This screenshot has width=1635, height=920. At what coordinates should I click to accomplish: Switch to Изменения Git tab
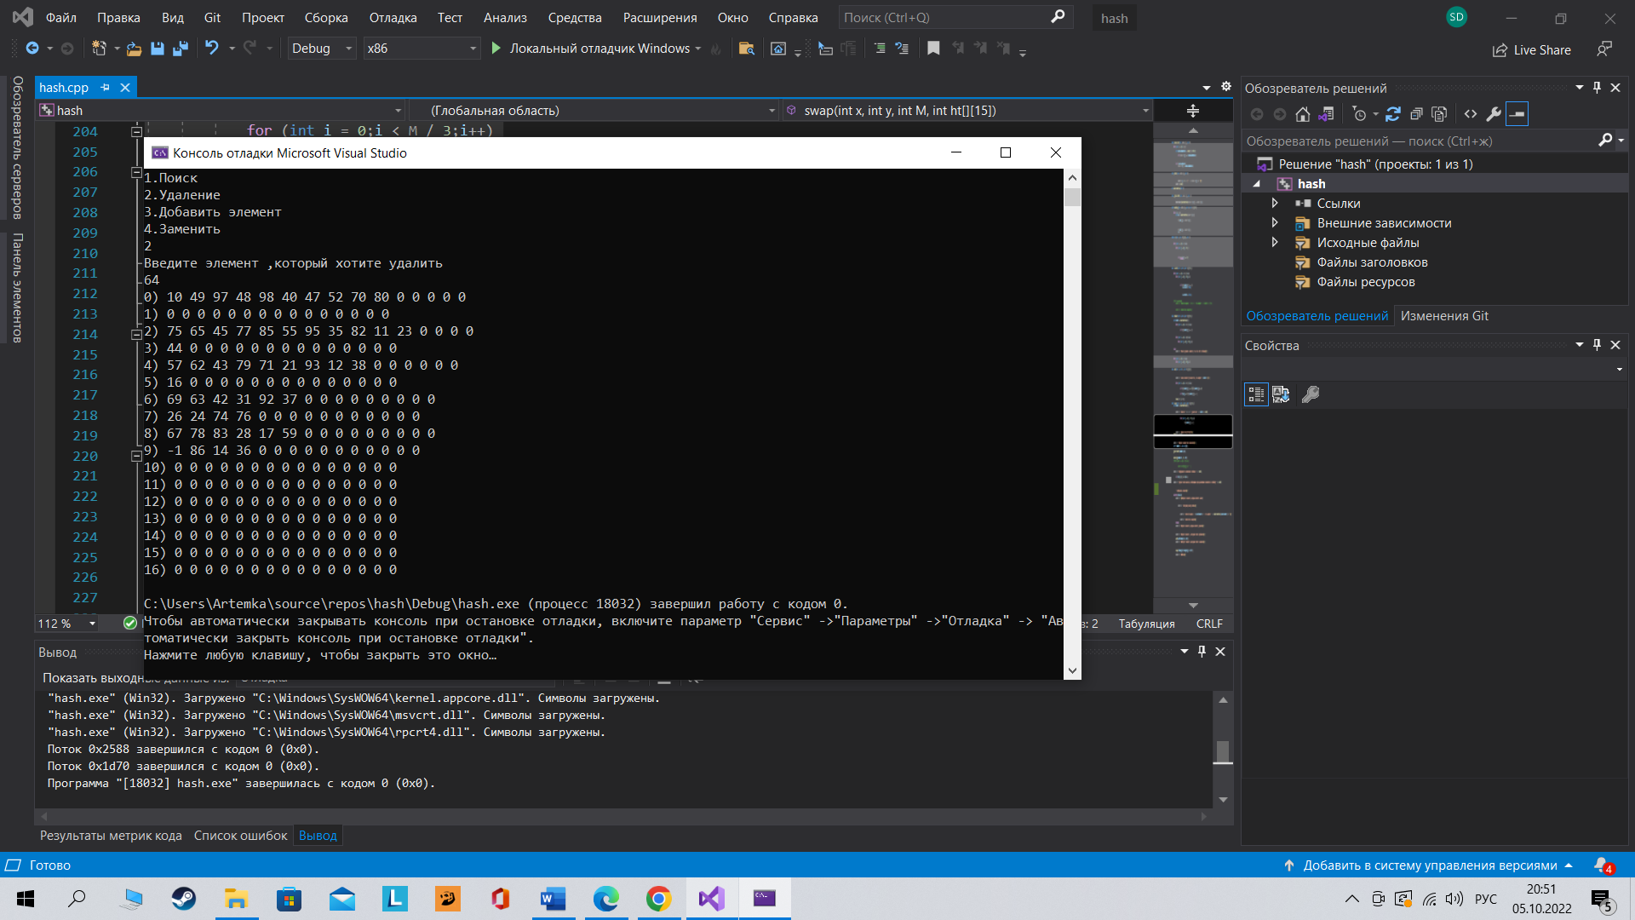1444,316
